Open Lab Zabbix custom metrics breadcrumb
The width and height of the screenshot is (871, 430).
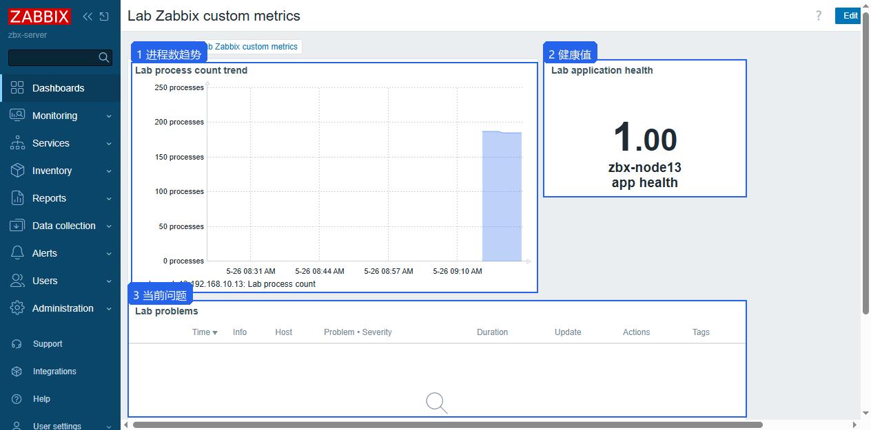(x=251, y=47)
